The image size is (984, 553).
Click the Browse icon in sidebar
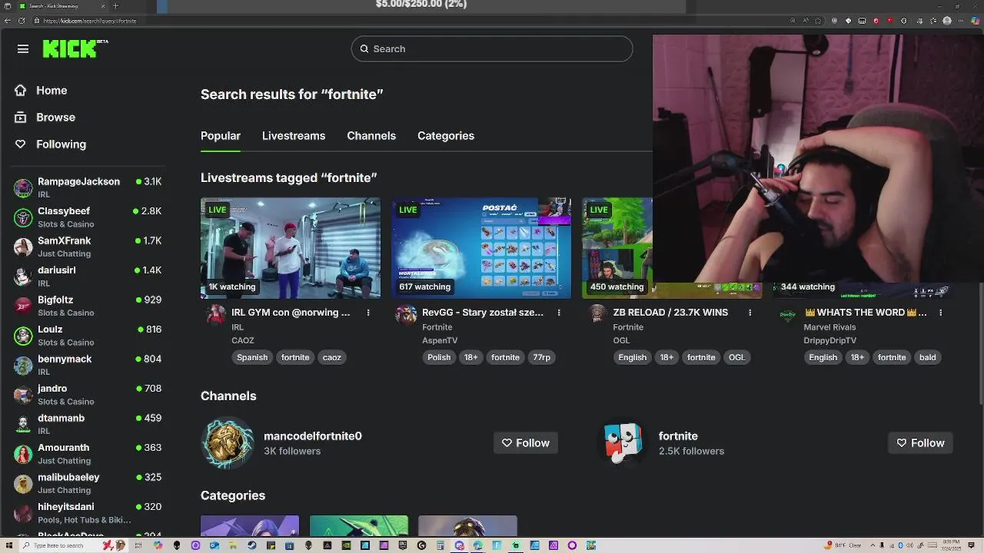point(21,118)
